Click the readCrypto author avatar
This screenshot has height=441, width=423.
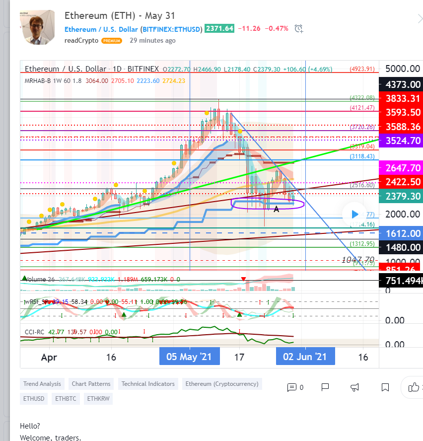pos(38,28)
